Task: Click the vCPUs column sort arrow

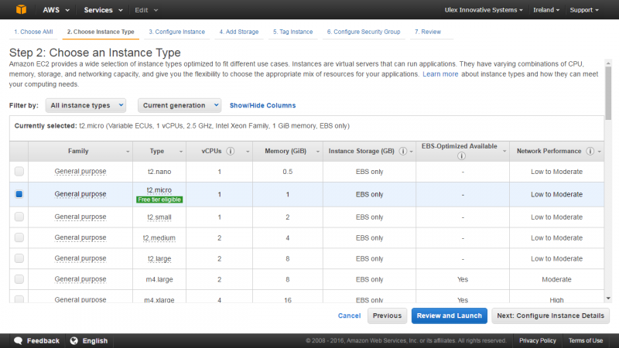Action: 248,152
